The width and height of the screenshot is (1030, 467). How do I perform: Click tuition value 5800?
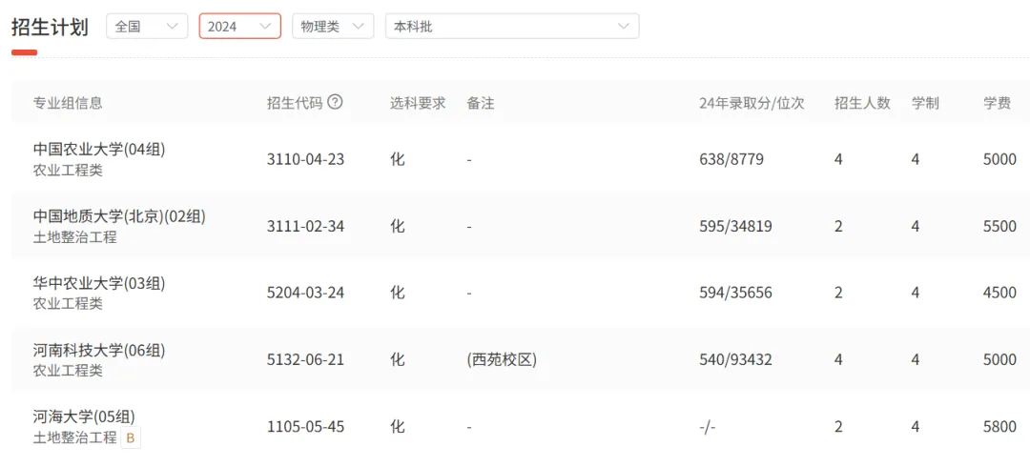(999, 427)
